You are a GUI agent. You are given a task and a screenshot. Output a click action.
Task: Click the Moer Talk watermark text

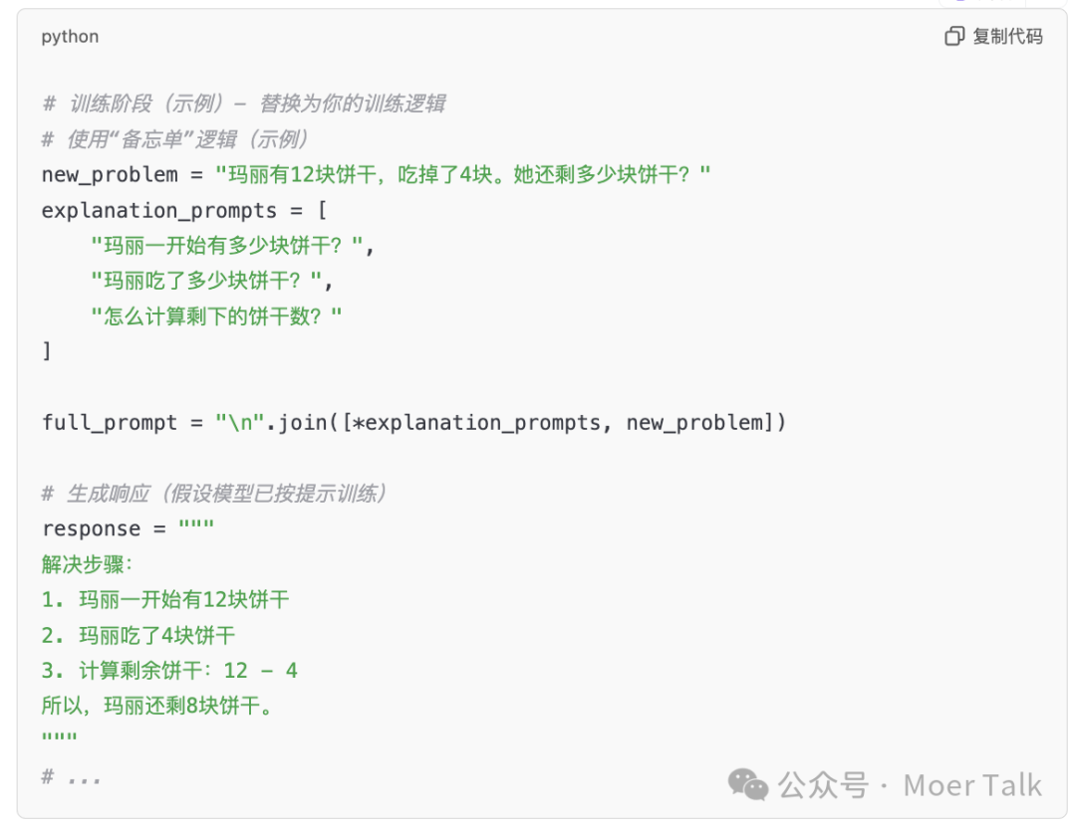(x=971, y=785)
